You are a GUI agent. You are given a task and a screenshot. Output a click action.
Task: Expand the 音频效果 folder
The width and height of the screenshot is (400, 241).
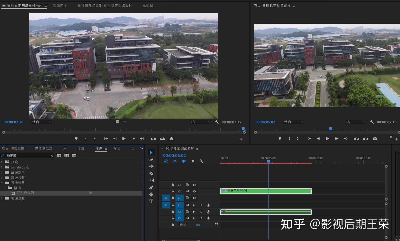(2, 172)
